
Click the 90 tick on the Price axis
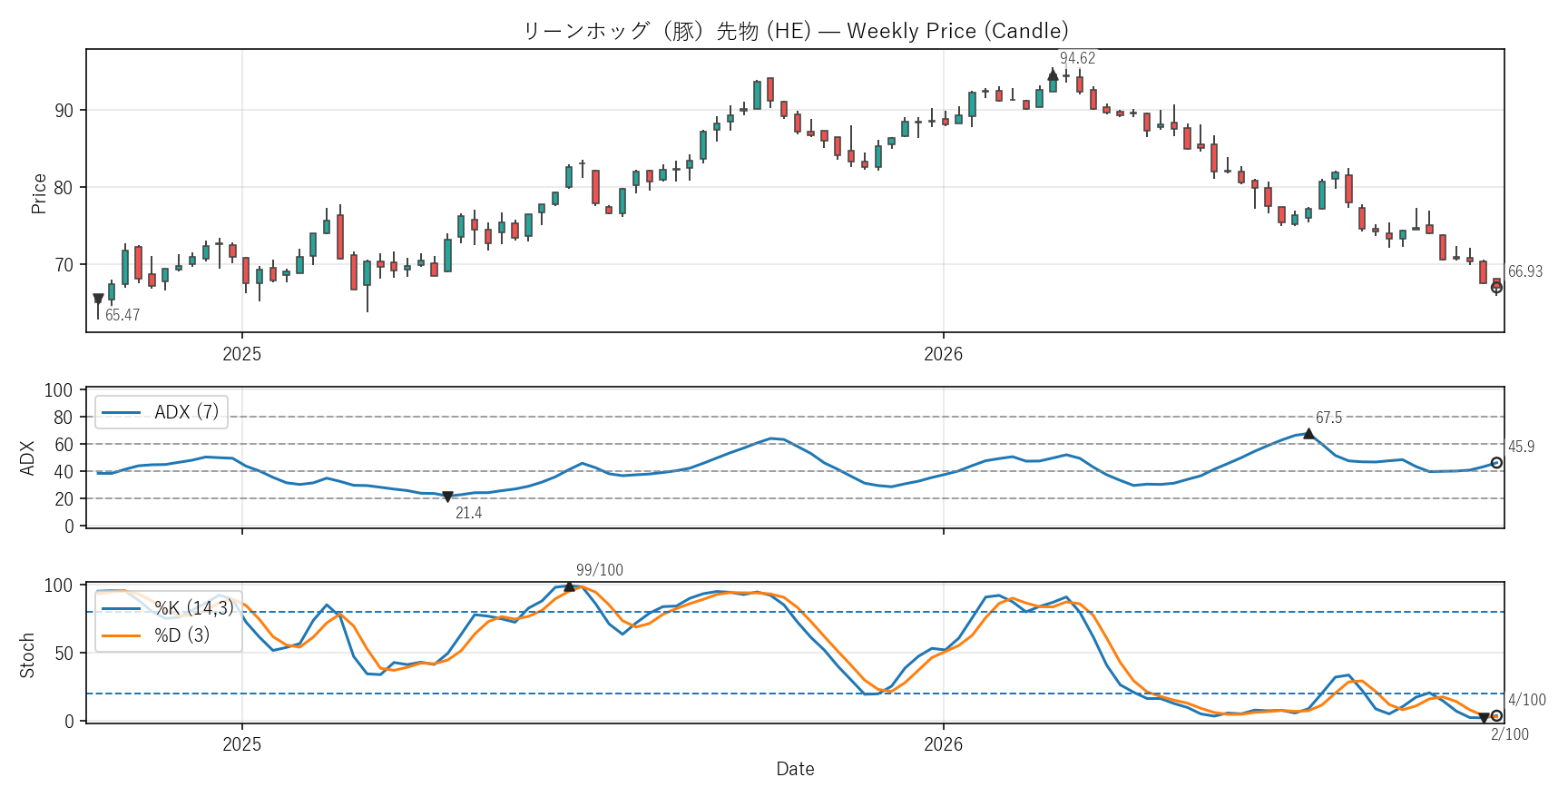click(64, 111)
